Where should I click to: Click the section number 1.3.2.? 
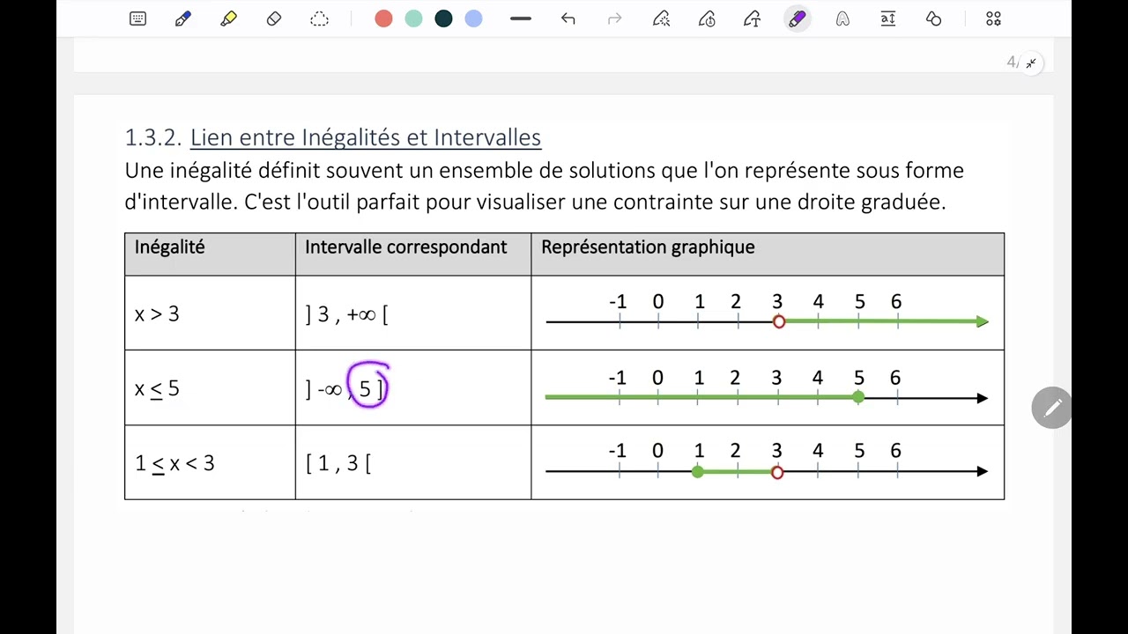tap(153, 137)
